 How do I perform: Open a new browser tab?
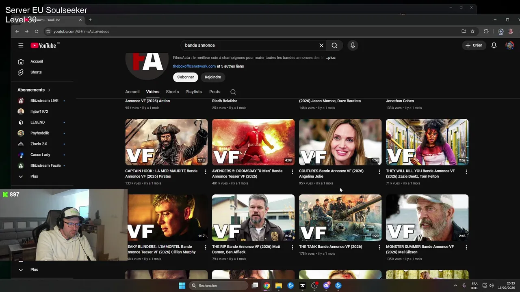90,20
